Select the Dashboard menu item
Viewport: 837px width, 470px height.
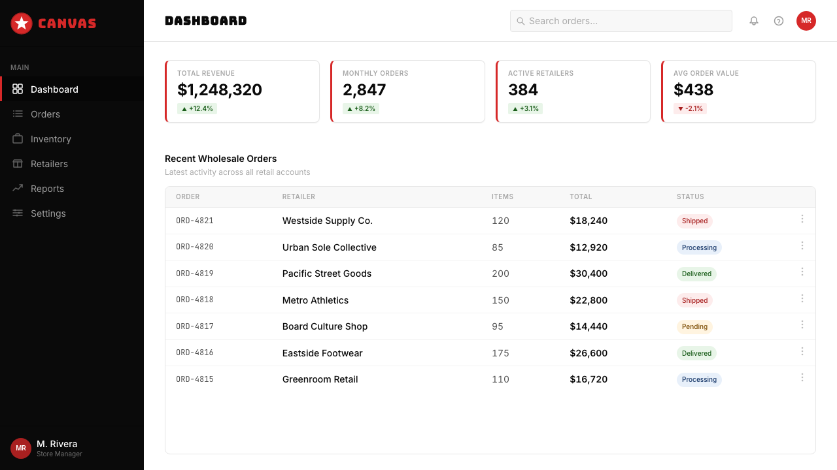pyautogui.click(x=72, y=89)
